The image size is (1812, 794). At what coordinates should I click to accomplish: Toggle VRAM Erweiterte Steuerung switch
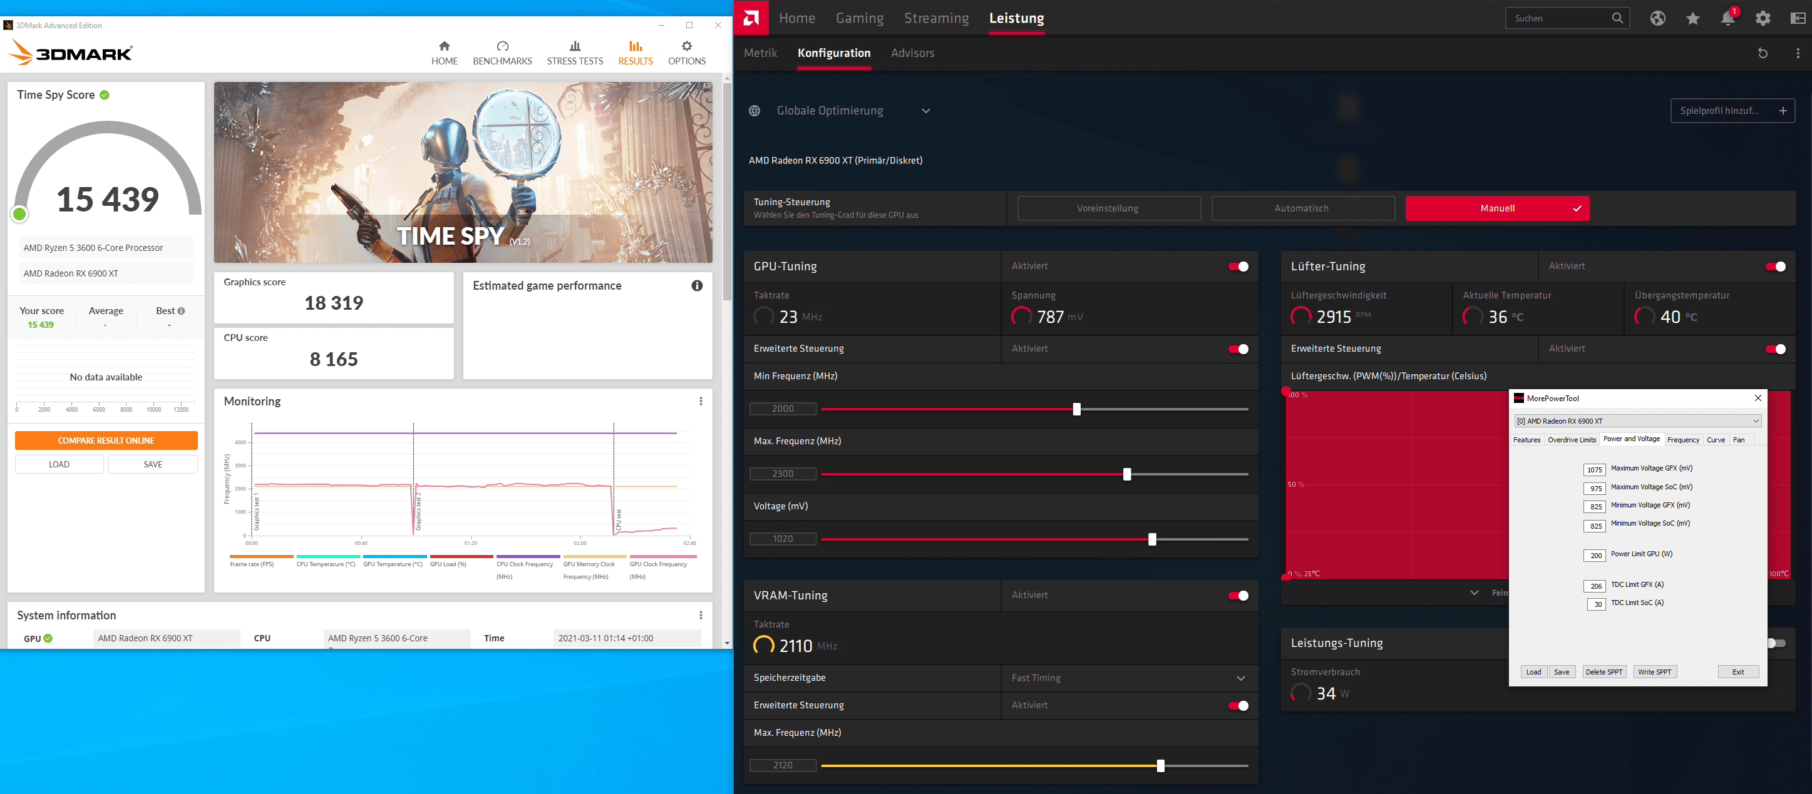pyautogui.click(x=1238, y=706)
